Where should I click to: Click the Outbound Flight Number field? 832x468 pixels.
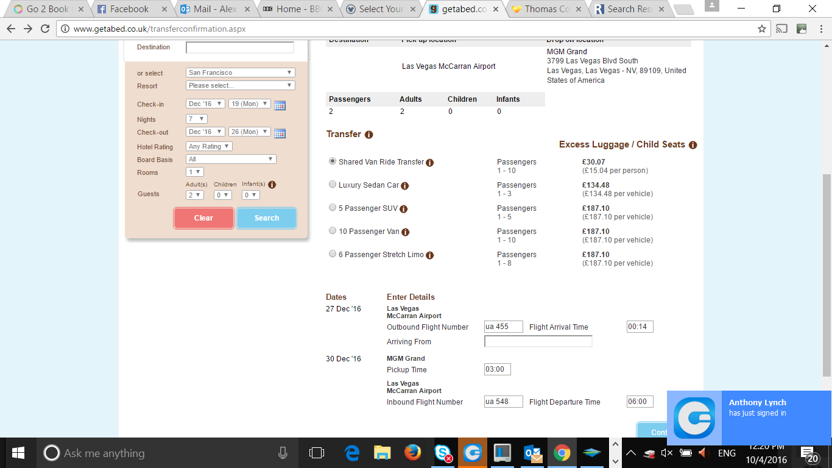pyautogui.click(x=504, y=327)
